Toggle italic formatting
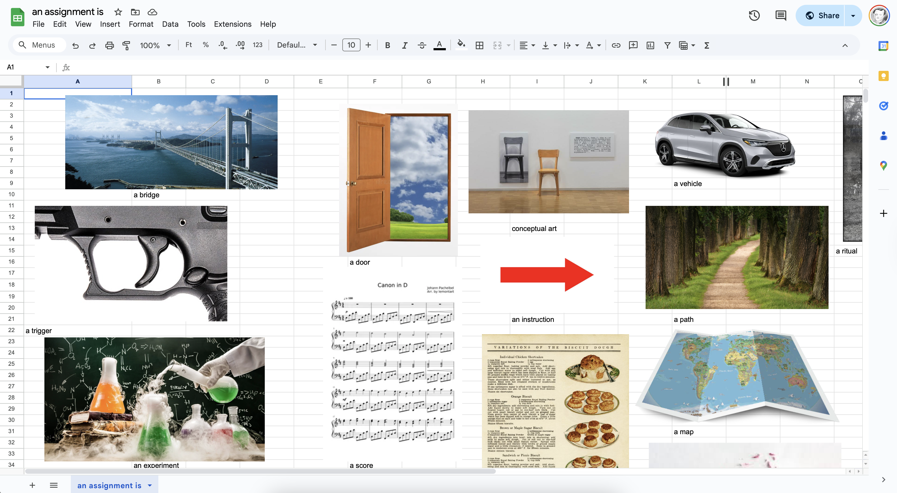Image resolution: width=897 pixels, height=493 pixels. point(404,45)
